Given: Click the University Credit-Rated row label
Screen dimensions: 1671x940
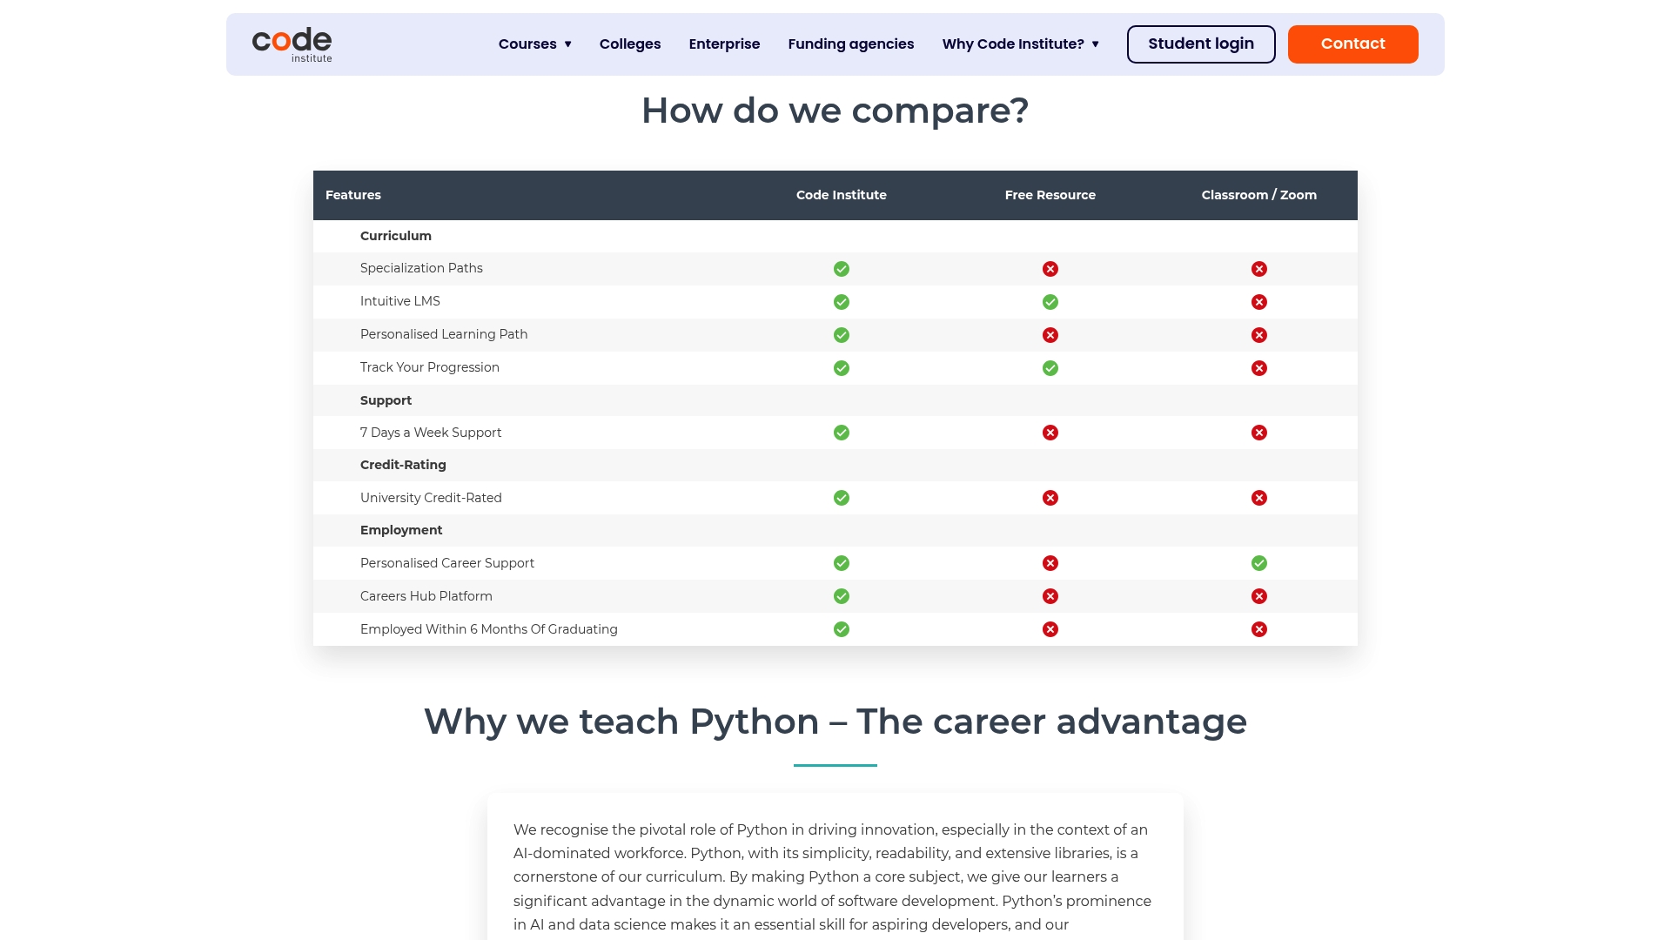Looking at the screenshot, I should [431, 498].
